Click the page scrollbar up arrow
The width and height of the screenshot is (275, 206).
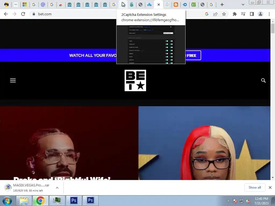(273, 21)
